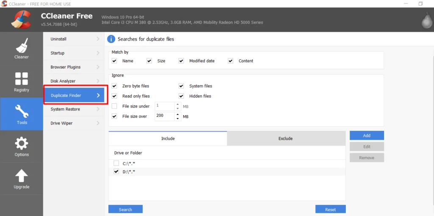Screen dimensions: 434x216
Task: Uncheck Hidden files
Action: click(x=181, y=96)
